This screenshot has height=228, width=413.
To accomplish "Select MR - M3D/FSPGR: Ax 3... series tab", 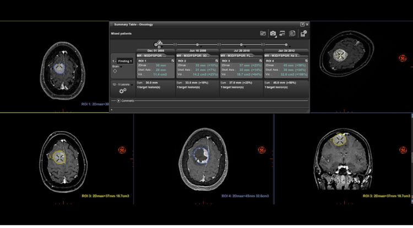I will (286, 55).
